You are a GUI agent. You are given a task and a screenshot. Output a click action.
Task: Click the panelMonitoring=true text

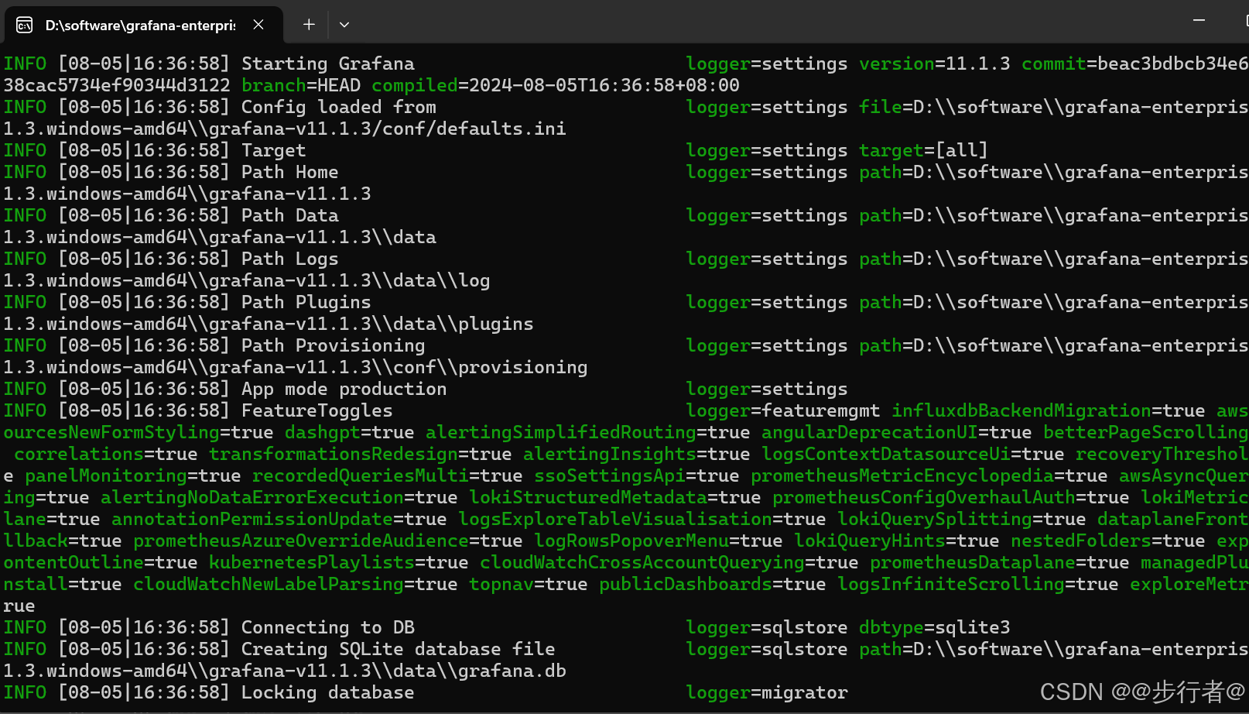(133, 475)
